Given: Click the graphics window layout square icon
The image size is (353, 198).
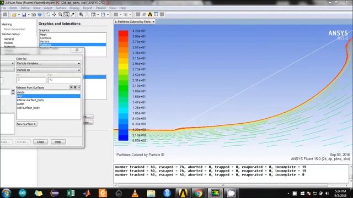Looking at the screenshot, I should 103,15.
